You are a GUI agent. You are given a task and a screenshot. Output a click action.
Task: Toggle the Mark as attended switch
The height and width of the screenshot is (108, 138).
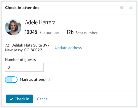click(x=11, y=80)
